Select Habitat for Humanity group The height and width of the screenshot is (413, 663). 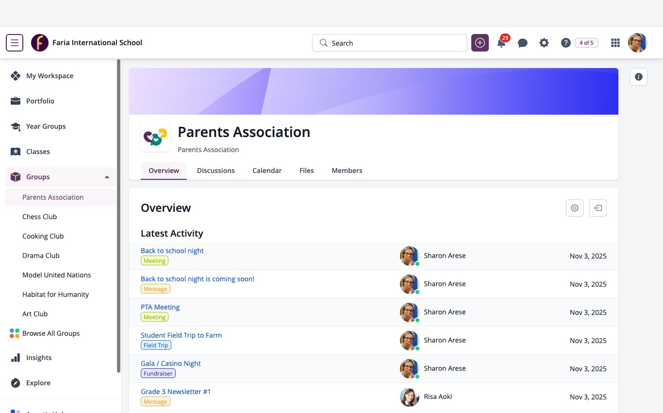(x=61, y=294)
